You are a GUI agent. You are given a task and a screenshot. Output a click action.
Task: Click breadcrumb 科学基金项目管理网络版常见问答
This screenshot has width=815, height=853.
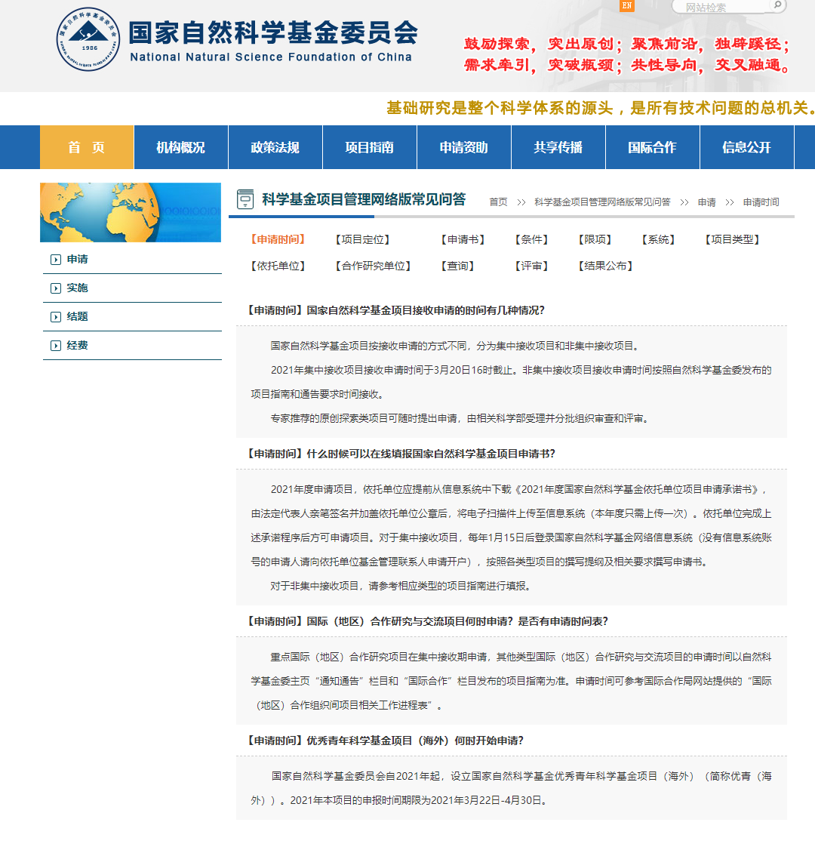602,202
